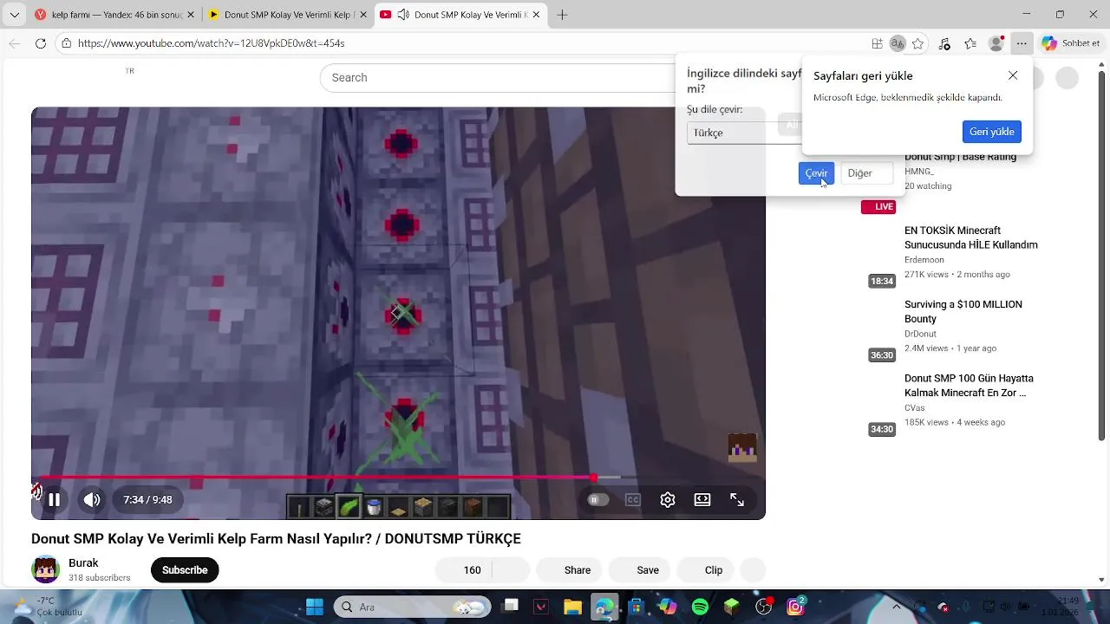Open the weather widget showing -7°C

pyautogui.click(x=47, y=607)
